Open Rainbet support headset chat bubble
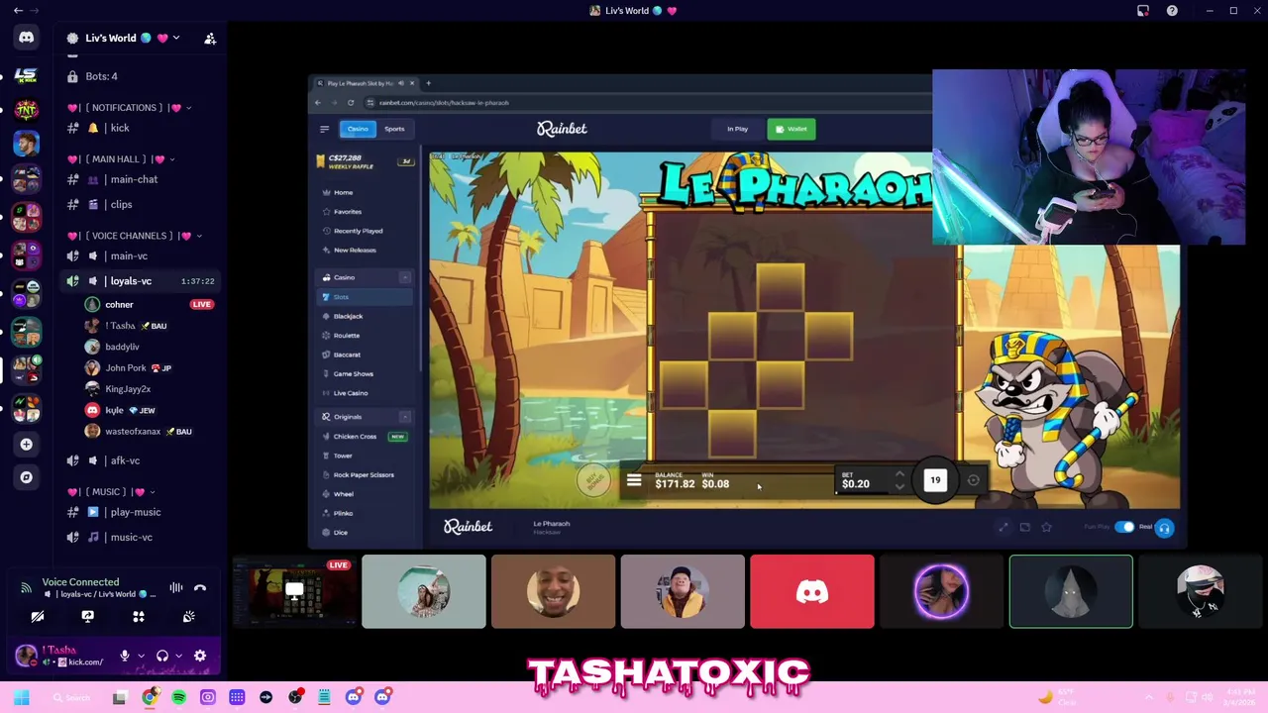Image resolution: width=1268 pixels, height=713 pixels. click(1164, 528)
